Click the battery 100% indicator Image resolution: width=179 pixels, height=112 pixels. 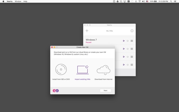153,1
